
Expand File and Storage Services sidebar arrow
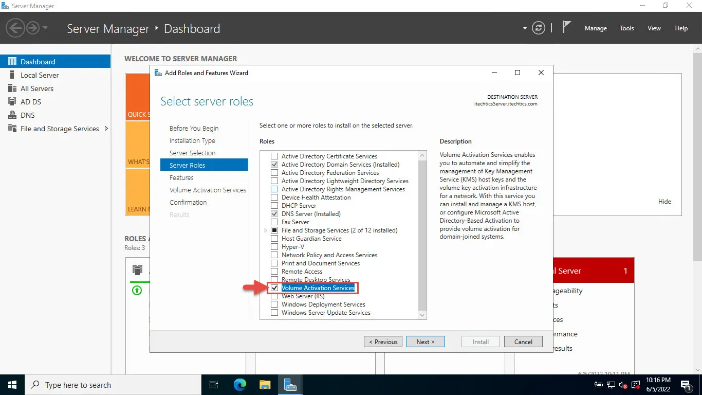point(106,129)
